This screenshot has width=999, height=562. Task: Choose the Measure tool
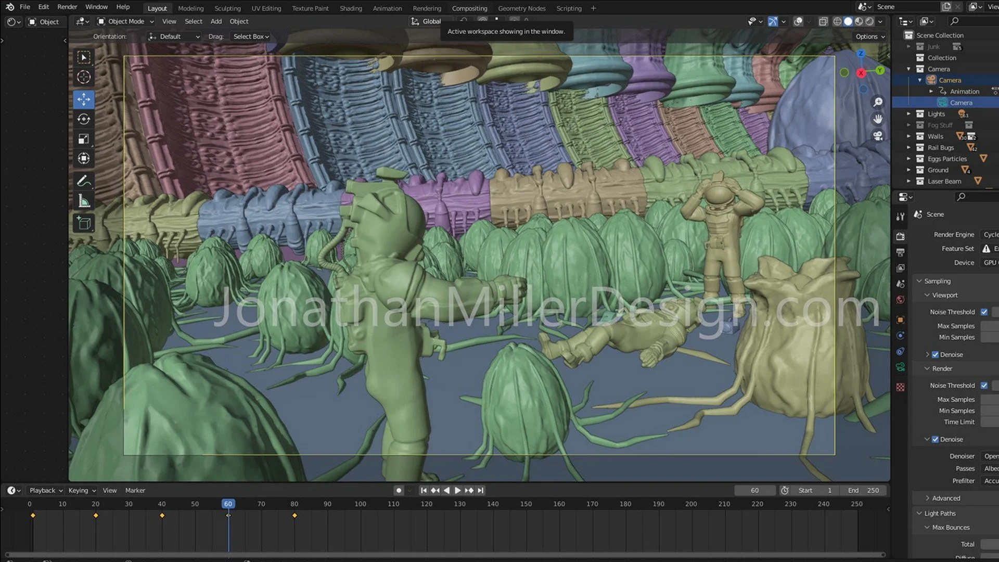click(x=84, y=201)
